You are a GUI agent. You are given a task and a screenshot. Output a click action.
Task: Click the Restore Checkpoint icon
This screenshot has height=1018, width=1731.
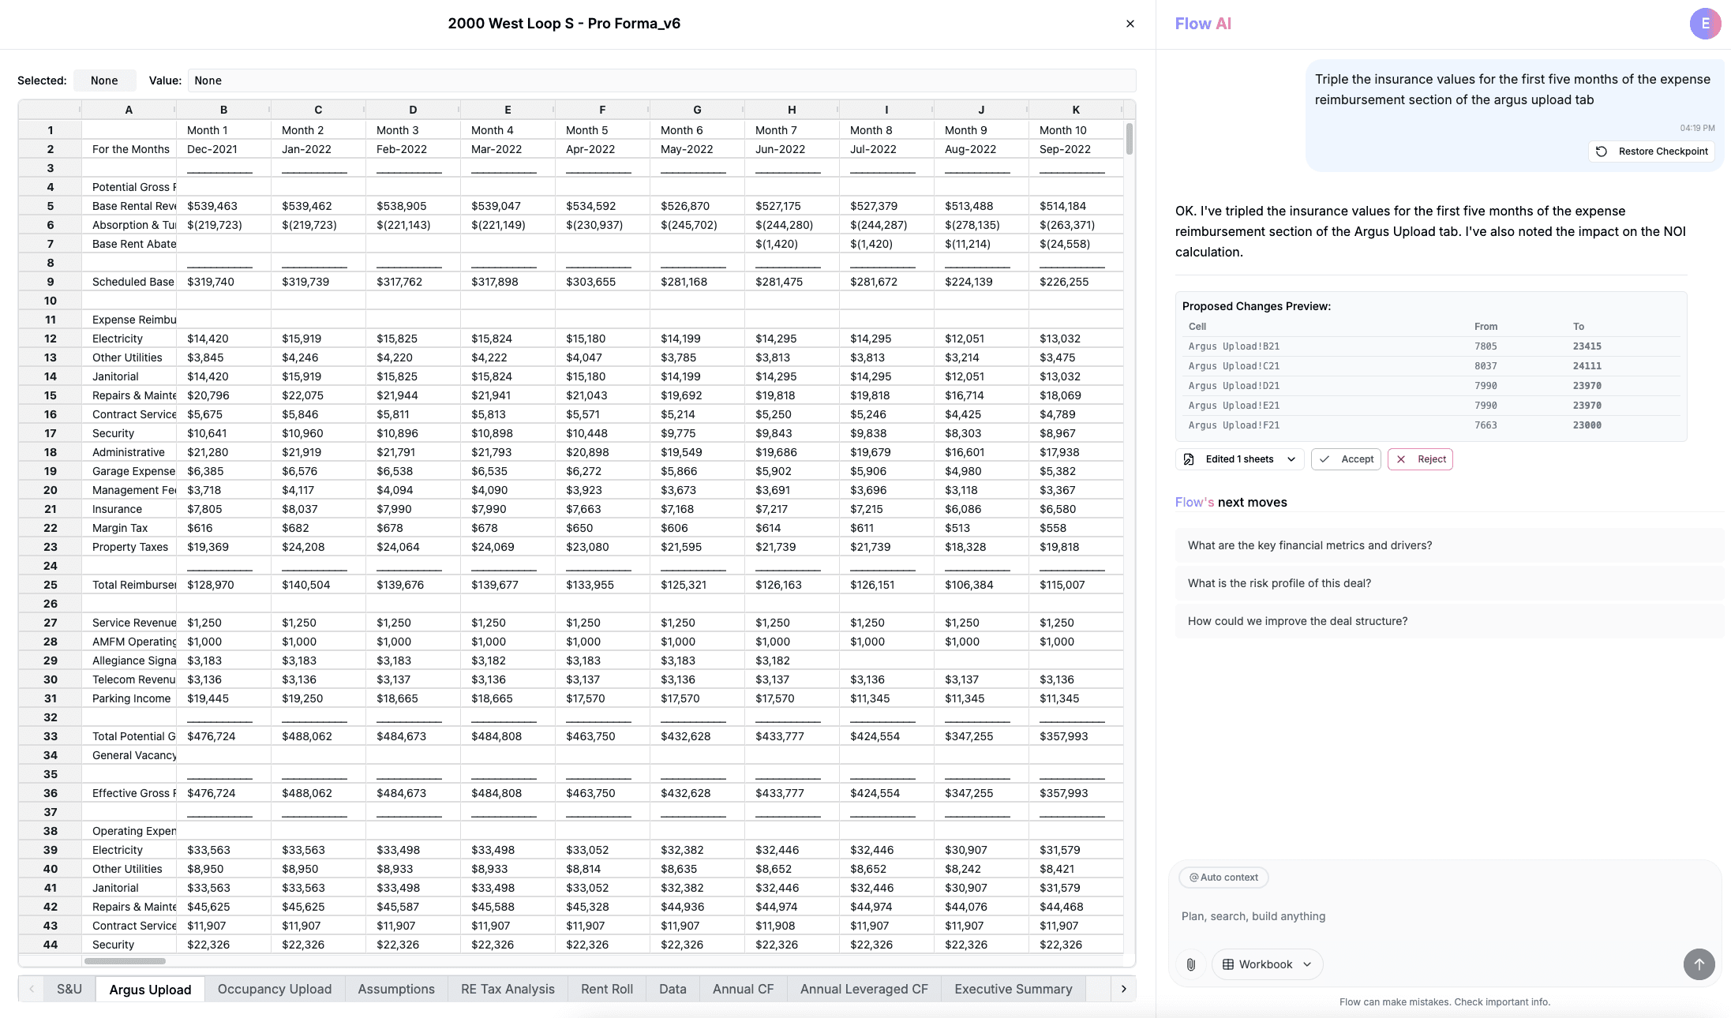point(1602,152)
